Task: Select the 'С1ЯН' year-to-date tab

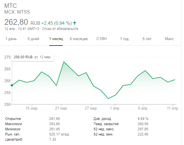Action: pos(102,39)
